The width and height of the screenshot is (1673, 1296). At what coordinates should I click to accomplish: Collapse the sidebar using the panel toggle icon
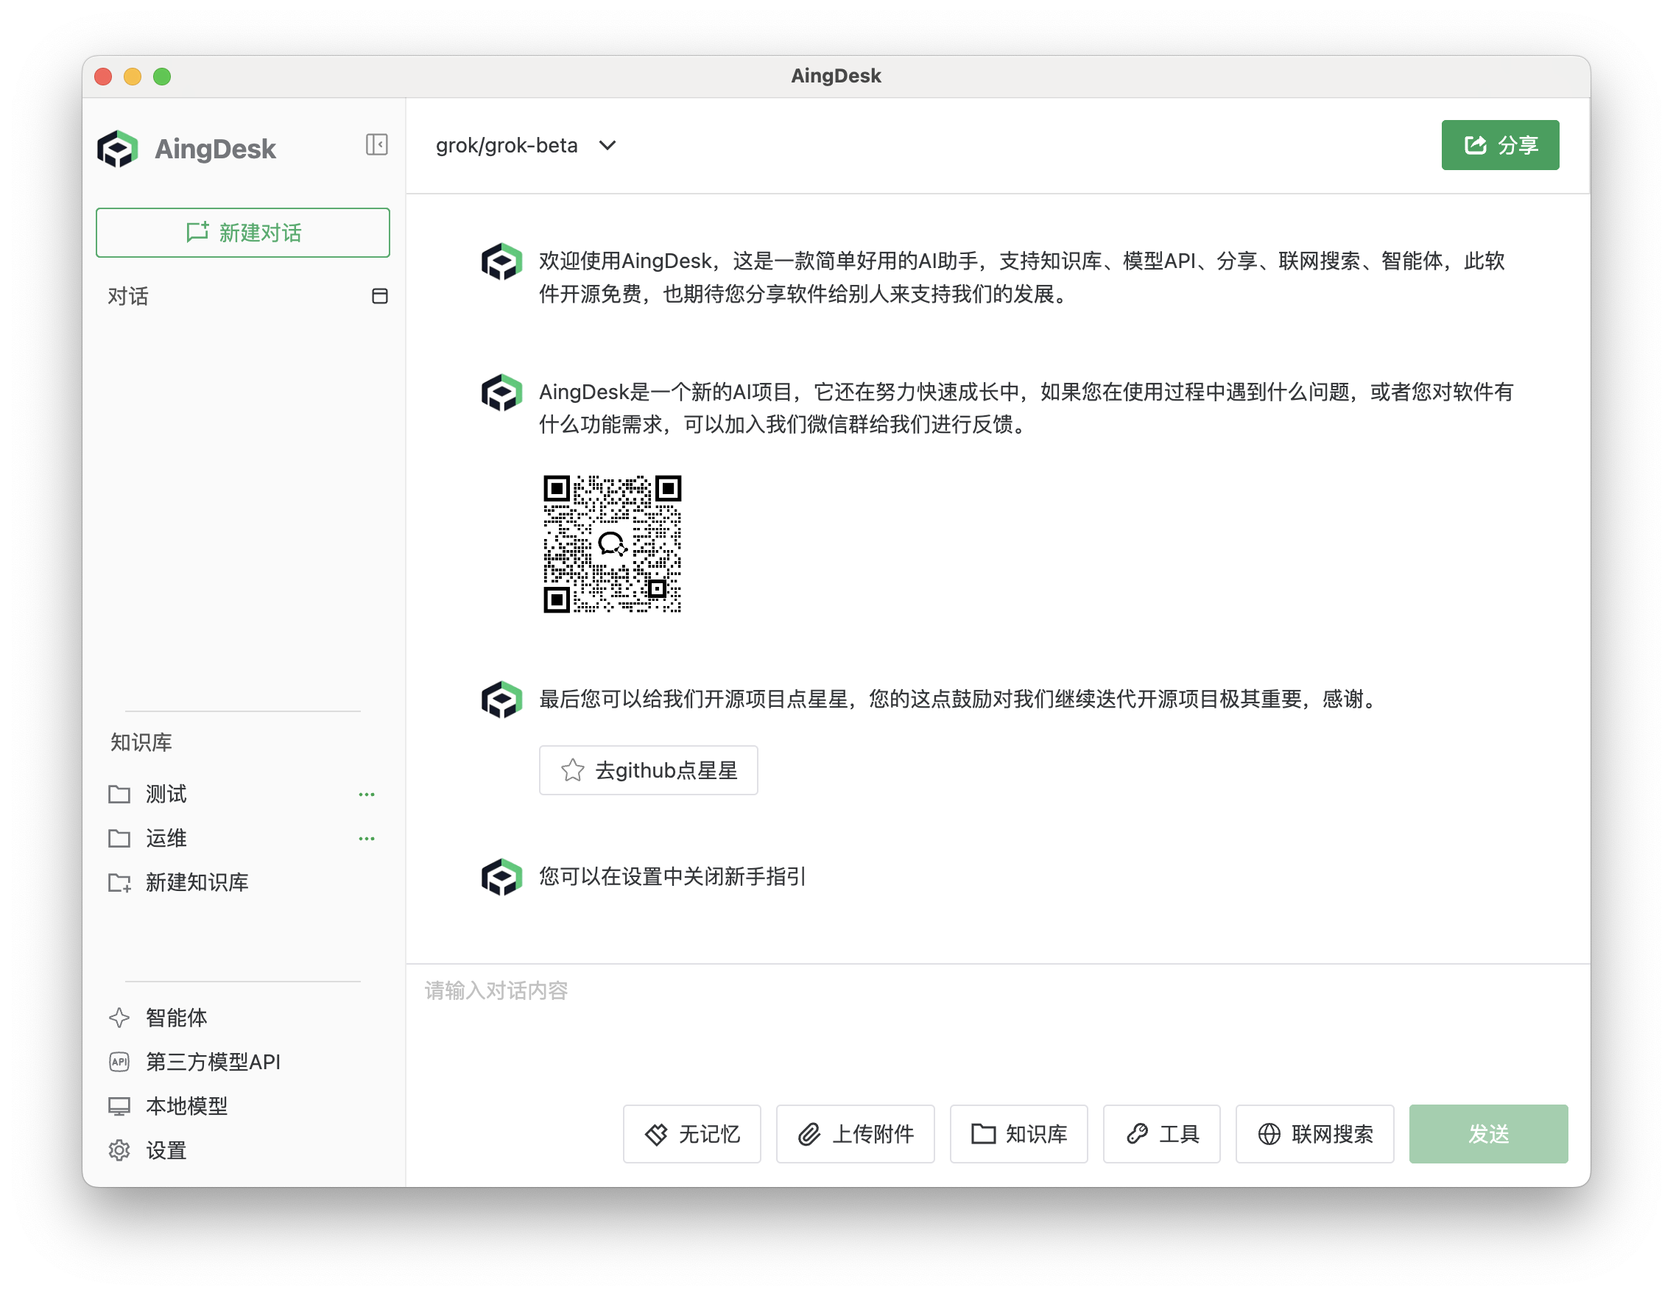[x=376, y=145]
